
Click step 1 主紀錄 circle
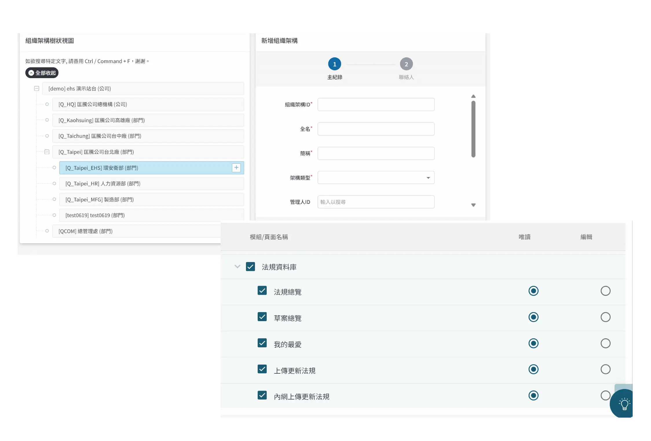[x=334, y=64]
